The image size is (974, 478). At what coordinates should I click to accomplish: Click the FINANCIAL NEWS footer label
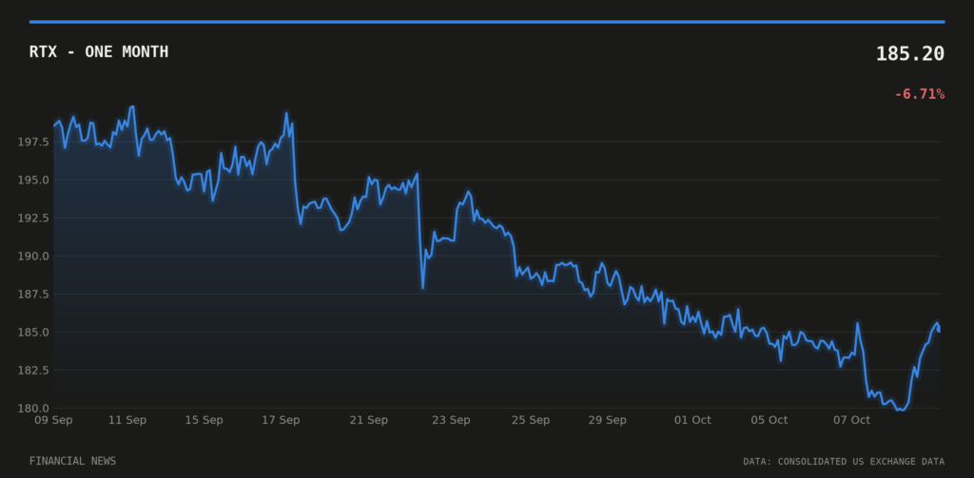72,461
